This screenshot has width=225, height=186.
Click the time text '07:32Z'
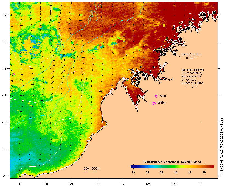(x=192, y=58)
